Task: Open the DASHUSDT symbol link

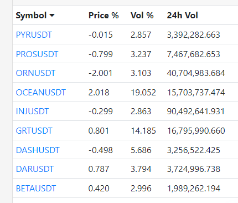Action: pos(38,150)
